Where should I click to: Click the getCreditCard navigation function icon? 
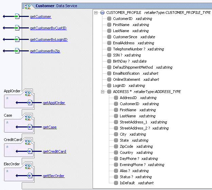coord(30,151)
